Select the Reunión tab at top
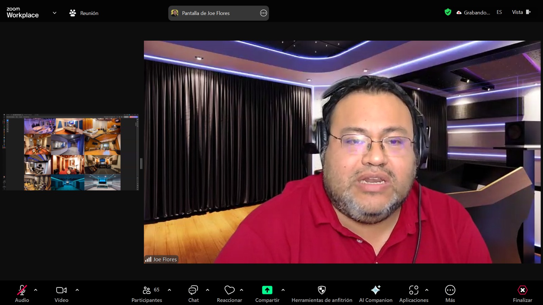Screen dimensions: 543x305 (x=84, y=13)
